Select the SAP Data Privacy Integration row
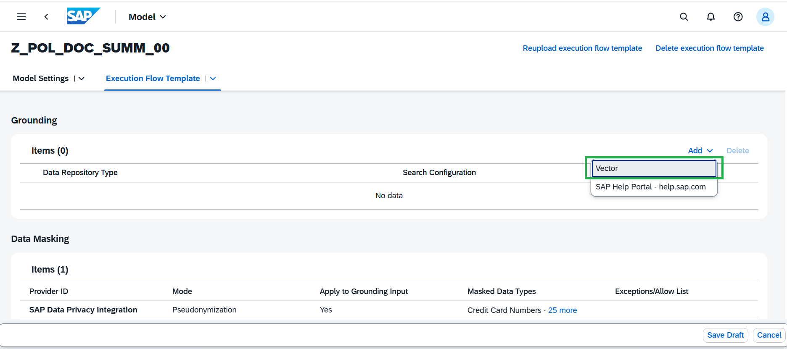Viewport: 787px width, 349px height. tap(389, 310)
